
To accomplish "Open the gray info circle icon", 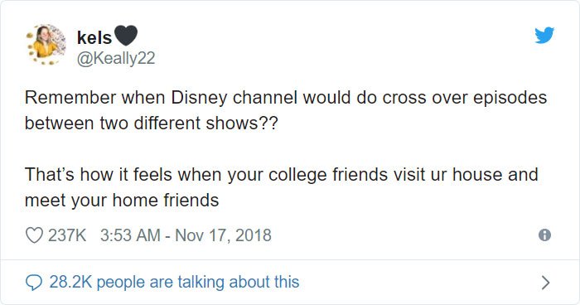I will (544, 235).
